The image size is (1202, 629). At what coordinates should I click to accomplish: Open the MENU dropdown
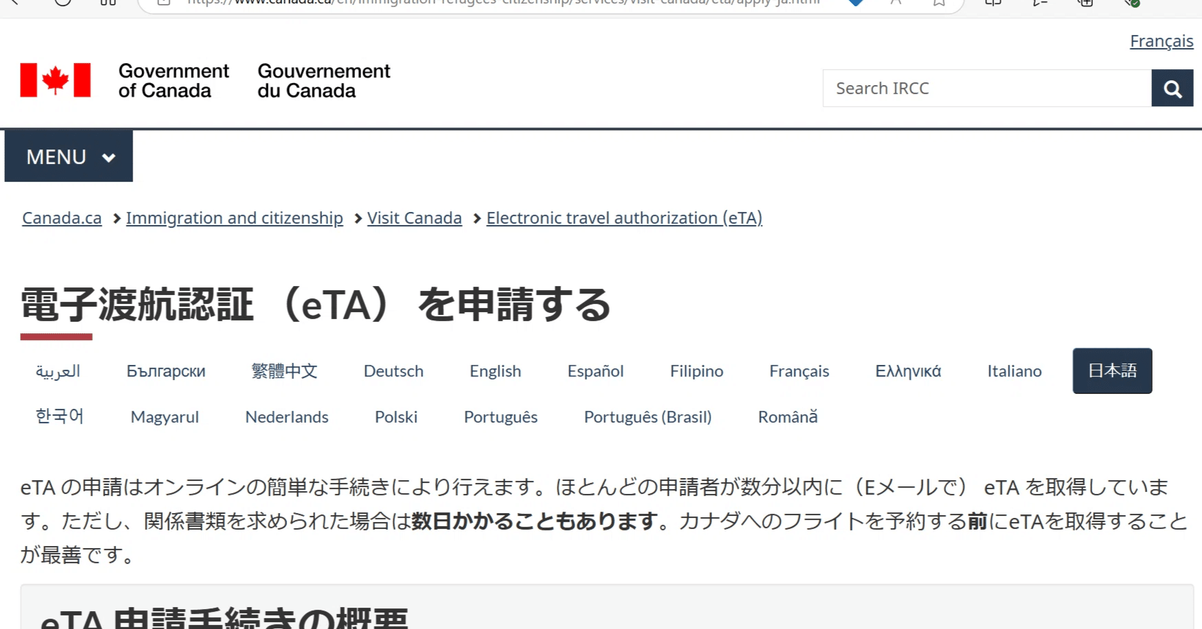68,156
